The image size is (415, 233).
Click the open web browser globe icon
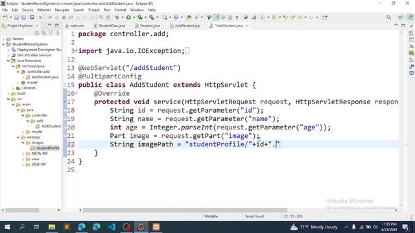(246, 17)
